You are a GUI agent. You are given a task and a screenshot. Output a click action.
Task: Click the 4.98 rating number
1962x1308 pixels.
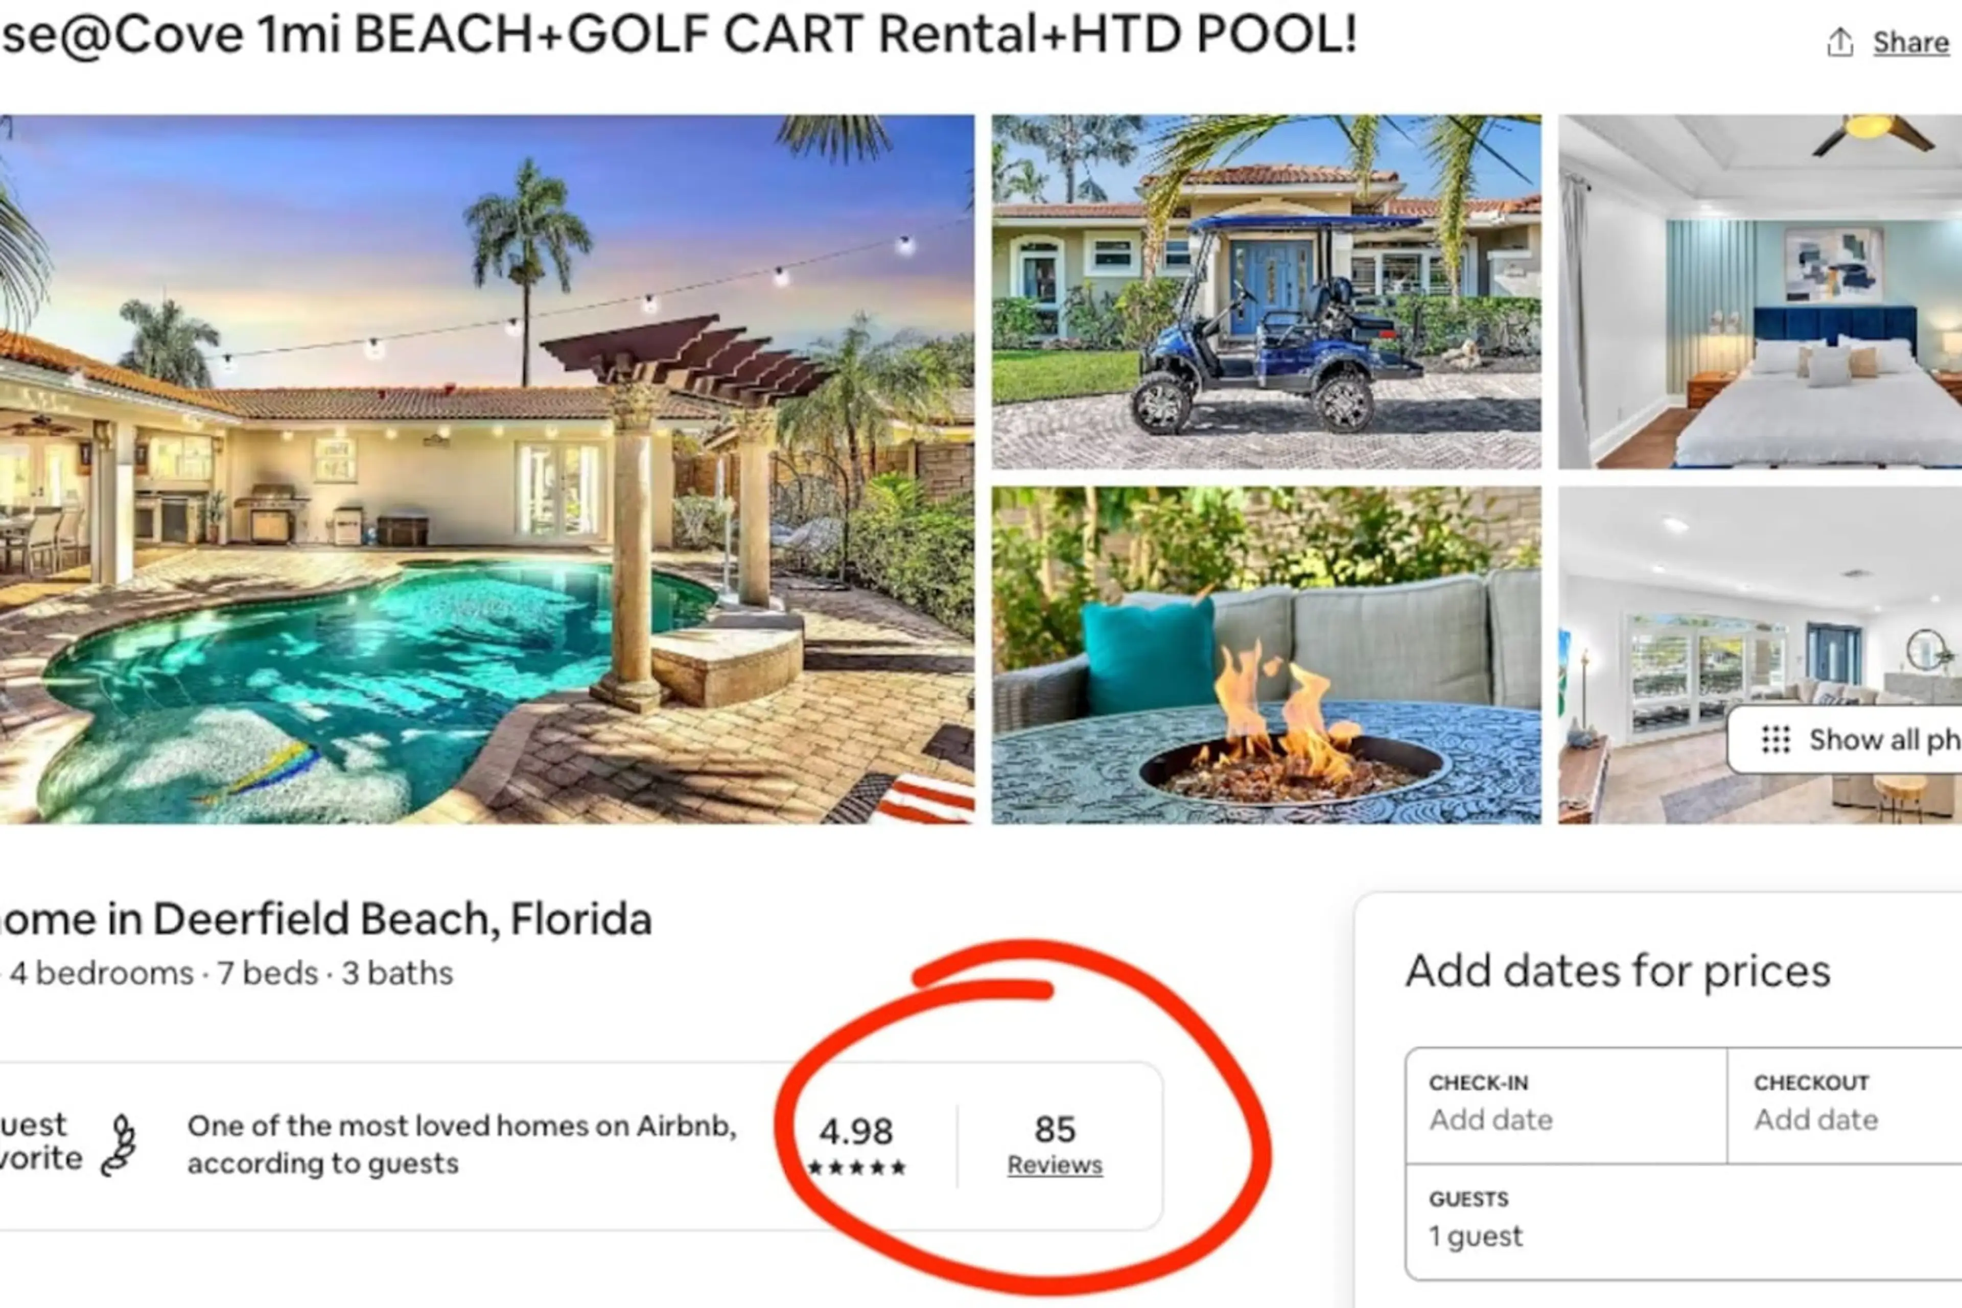point(856,1130)
